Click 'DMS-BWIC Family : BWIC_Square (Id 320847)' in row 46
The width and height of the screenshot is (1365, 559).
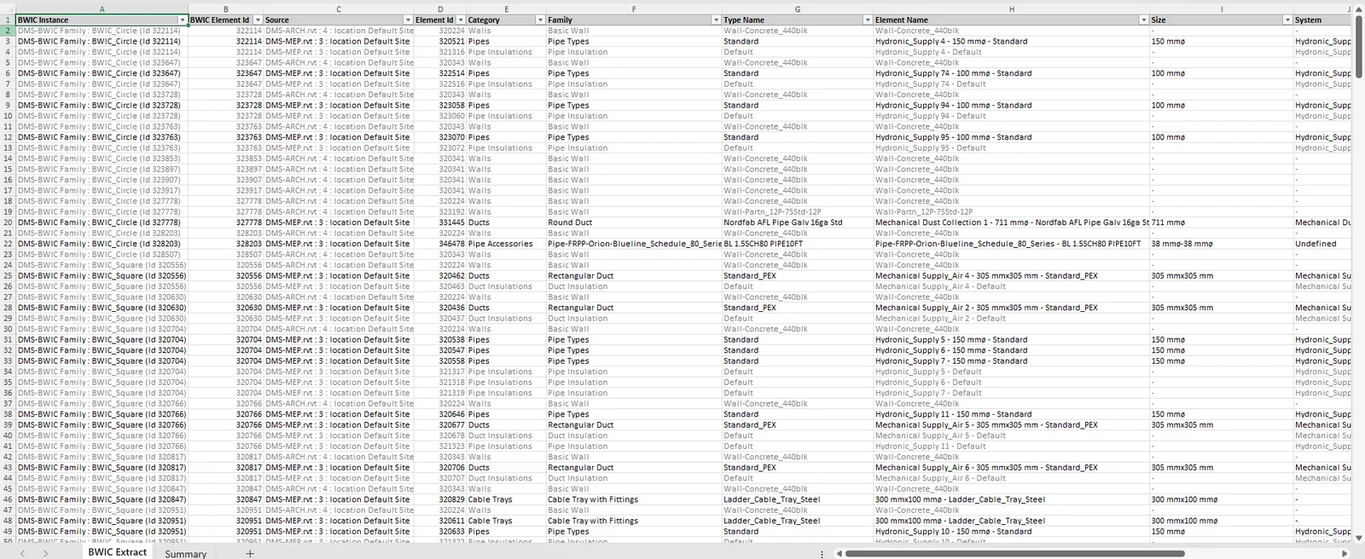point(102,499)
